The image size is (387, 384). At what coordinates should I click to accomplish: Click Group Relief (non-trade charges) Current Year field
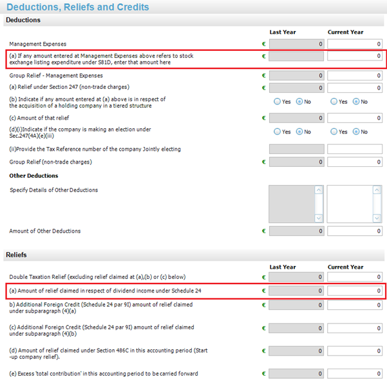(355, 162)
